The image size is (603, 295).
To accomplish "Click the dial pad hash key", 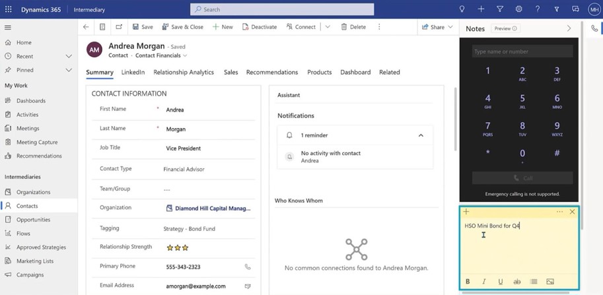I will point(557,153).
